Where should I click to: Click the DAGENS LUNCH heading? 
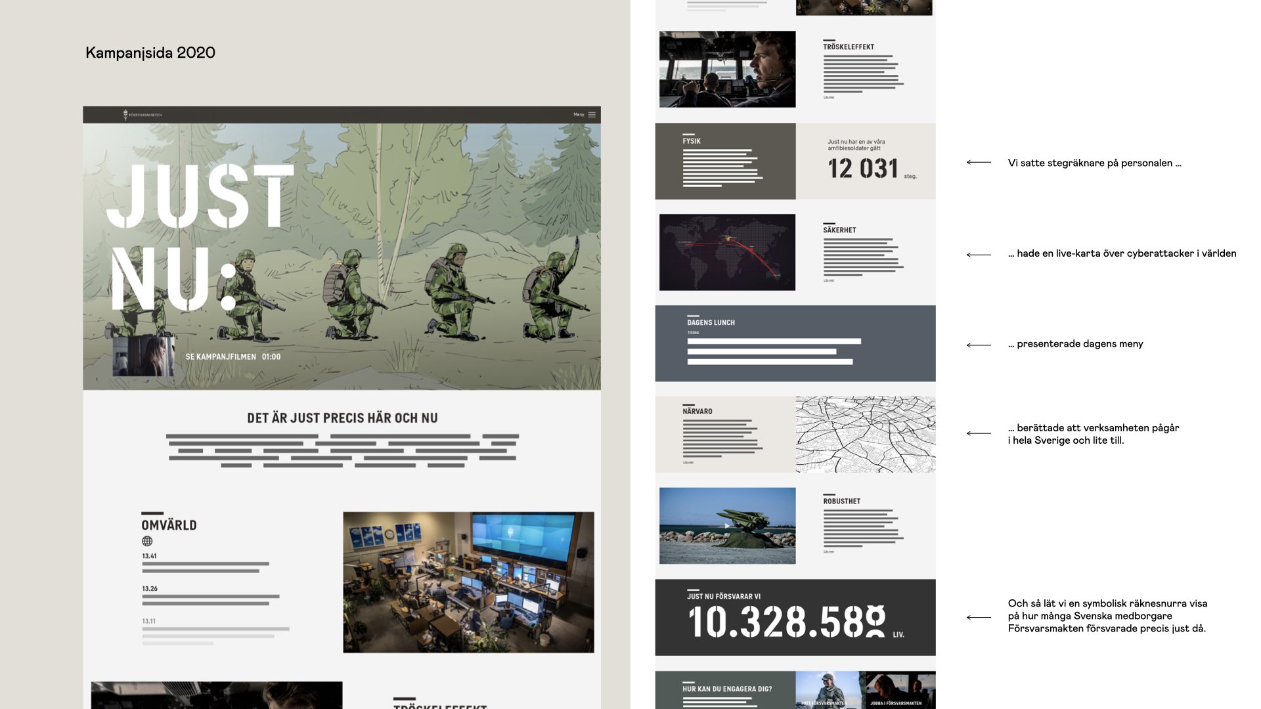[x=711, y=323]
